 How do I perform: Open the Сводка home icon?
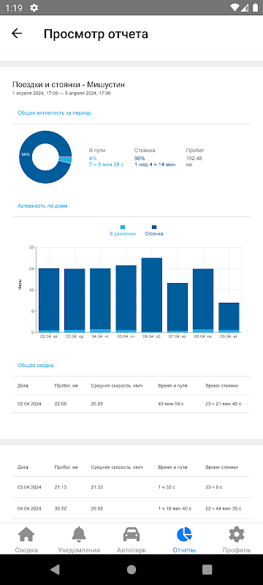(x=26, y=535)
